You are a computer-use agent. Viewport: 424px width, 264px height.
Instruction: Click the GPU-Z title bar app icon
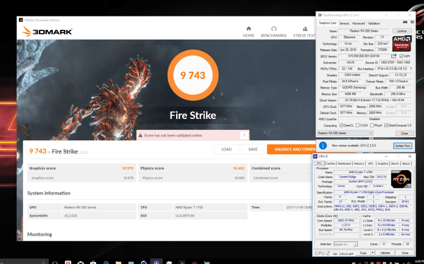pyautogui.click(x=320, y=15)
